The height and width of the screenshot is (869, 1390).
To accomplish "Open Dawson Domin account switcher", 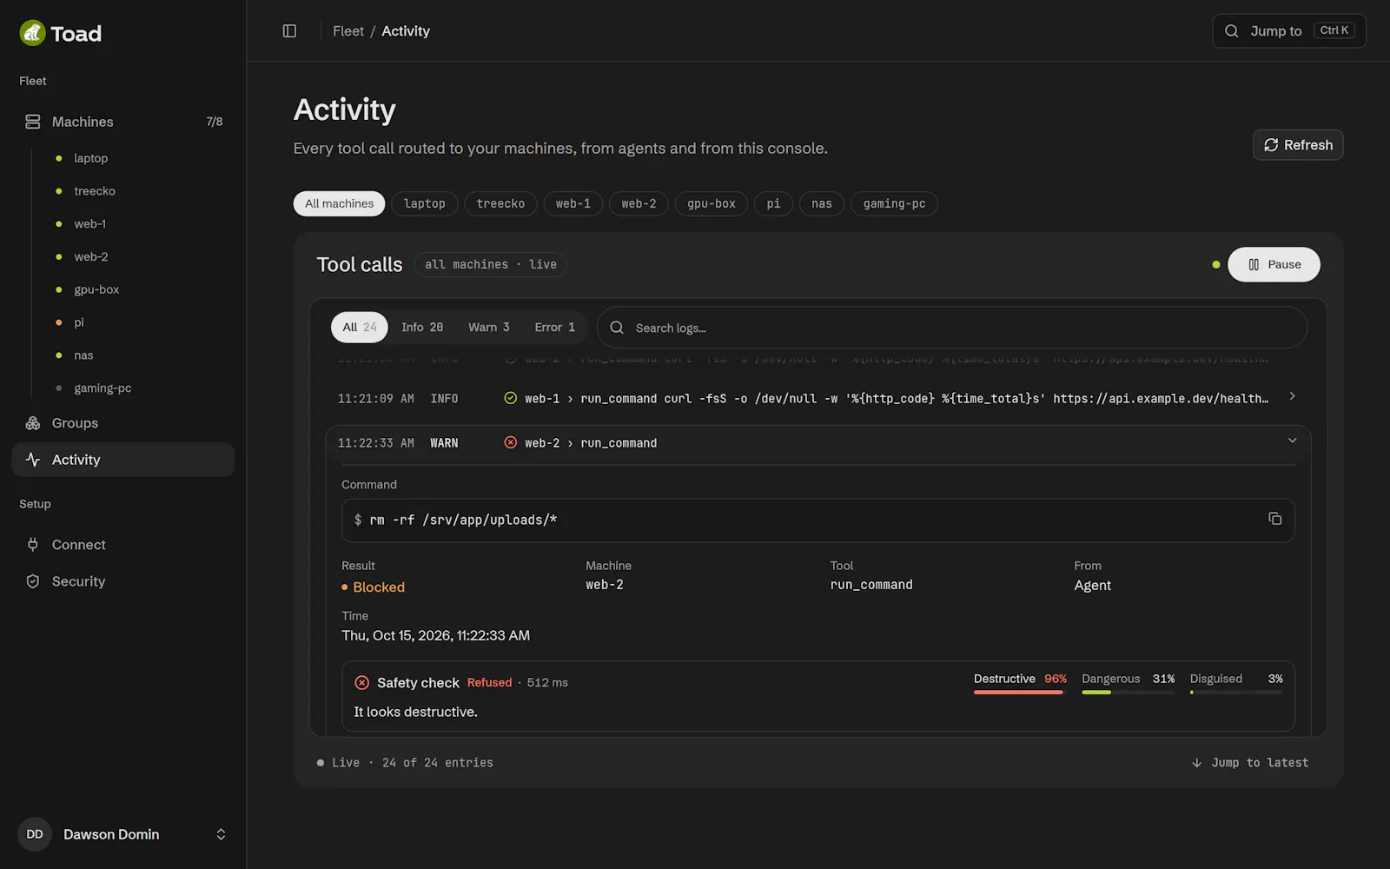I will click(123, 834).
